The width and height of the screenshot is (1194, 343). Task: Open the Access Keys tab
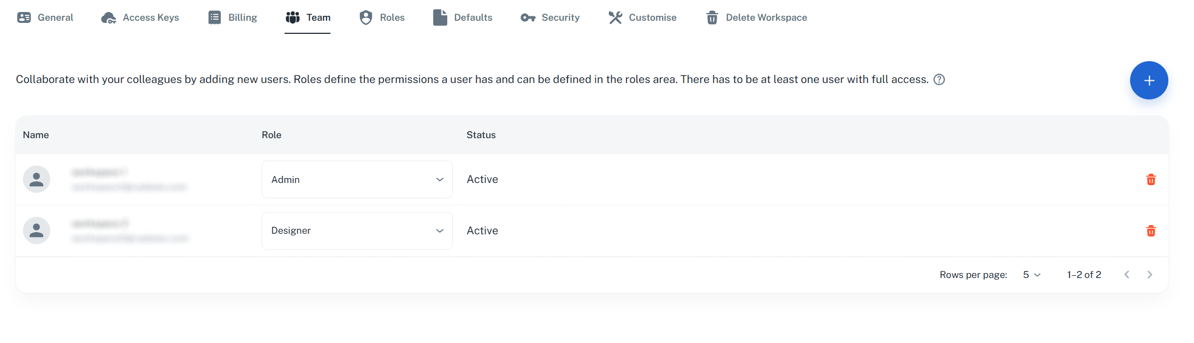click(140, 17)
